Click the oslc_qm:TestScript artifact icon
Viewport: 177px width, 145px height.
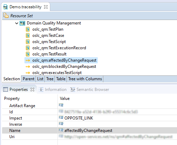(28, 42)
